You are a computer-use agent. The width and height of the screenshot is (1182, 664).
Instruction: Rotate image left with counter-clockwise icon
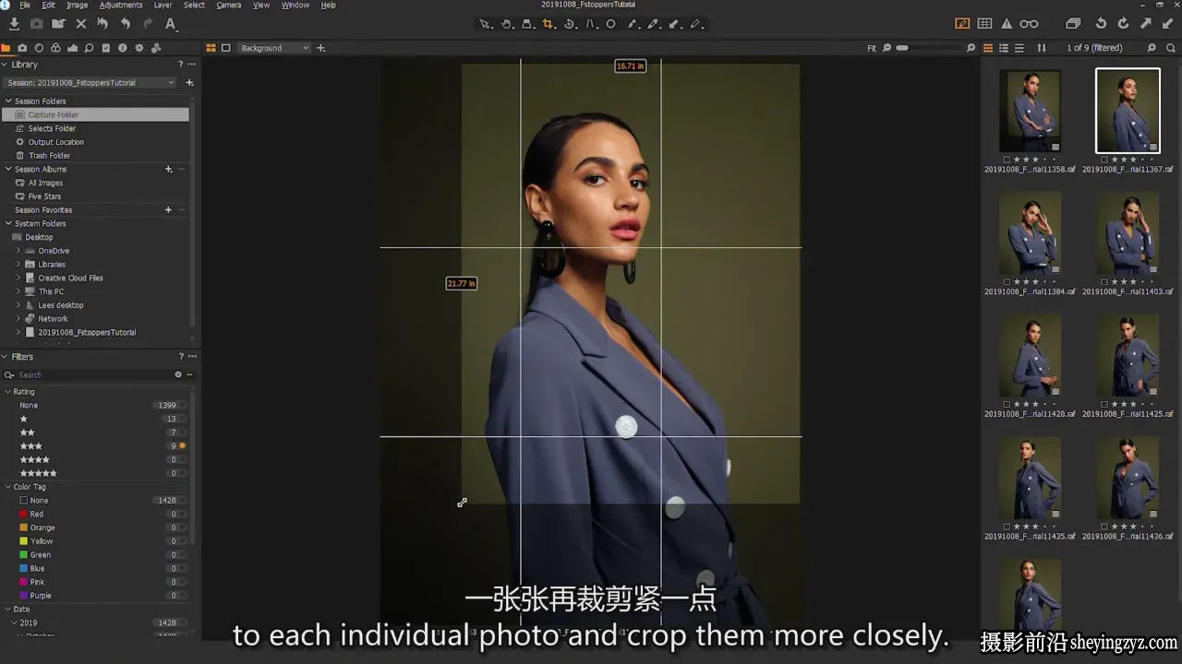click(x=1101, y=24)
